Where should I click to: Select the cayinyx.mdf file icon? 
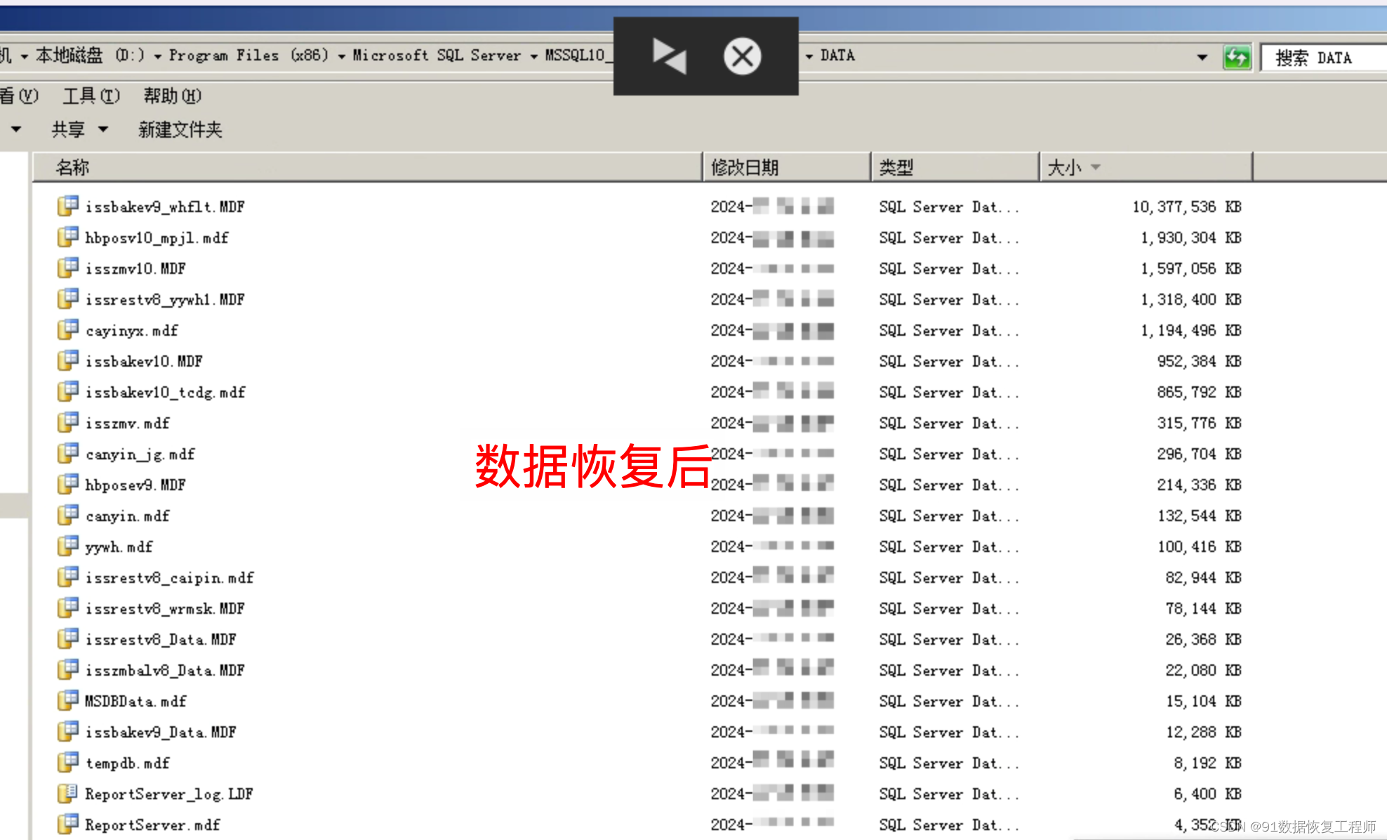67,329
